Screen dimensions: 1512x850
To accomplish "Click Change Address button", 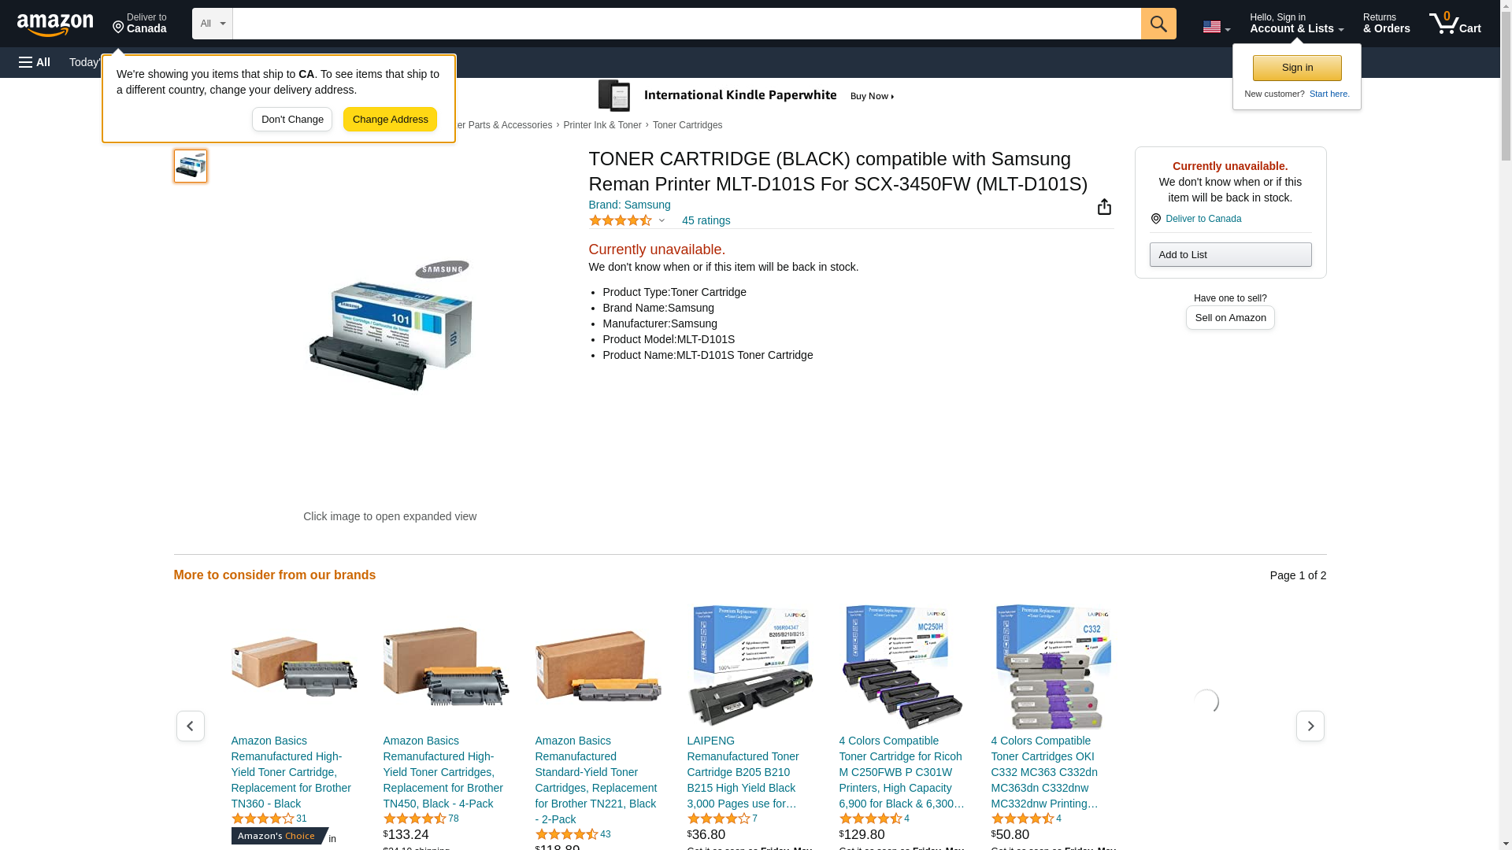I will [x=390, y=120].
